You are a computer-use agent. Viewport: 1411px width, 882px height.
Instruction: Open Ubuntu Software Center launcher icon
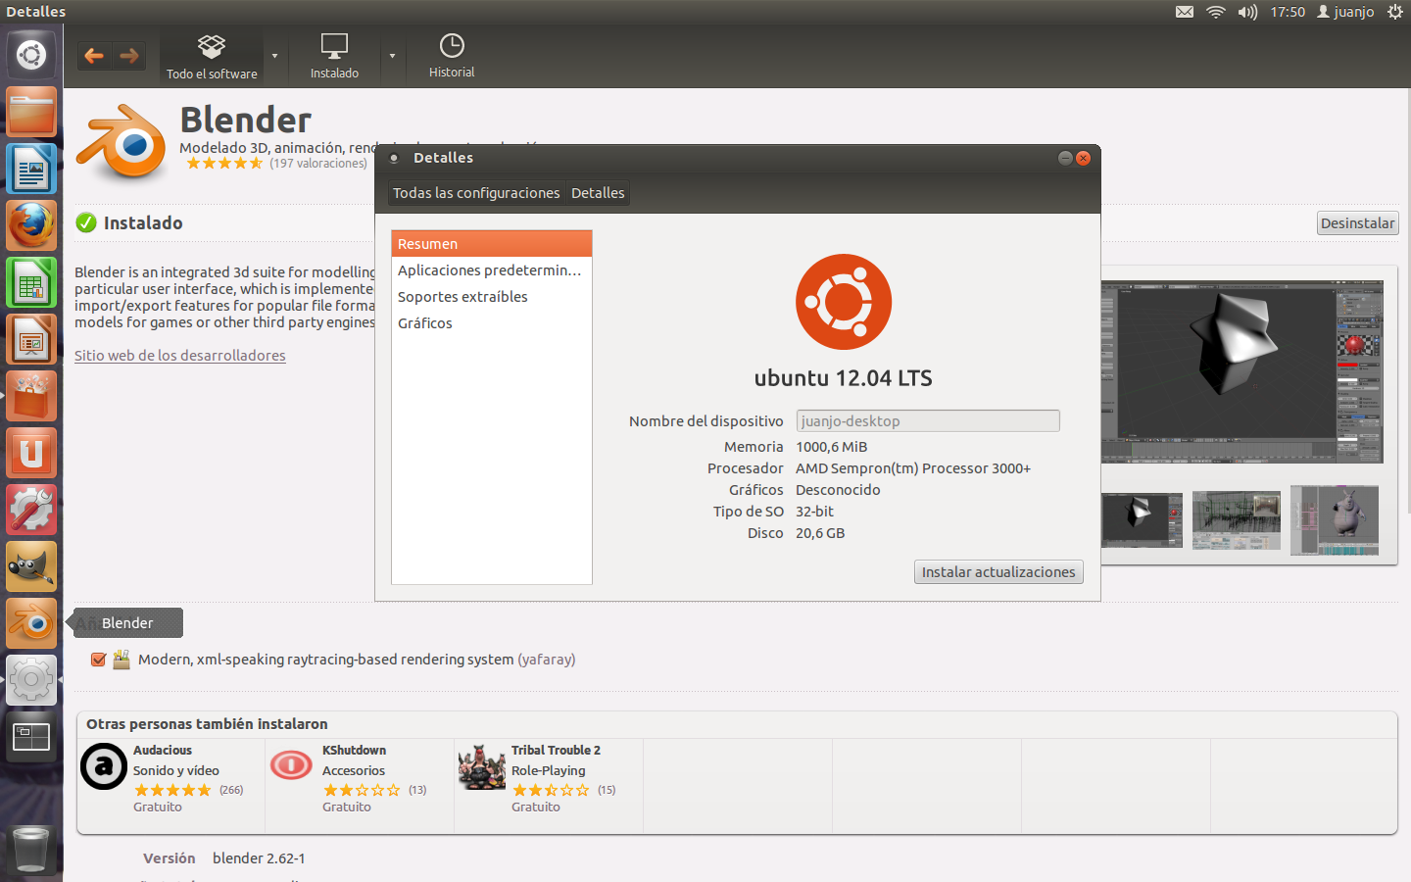coord(31,396)
